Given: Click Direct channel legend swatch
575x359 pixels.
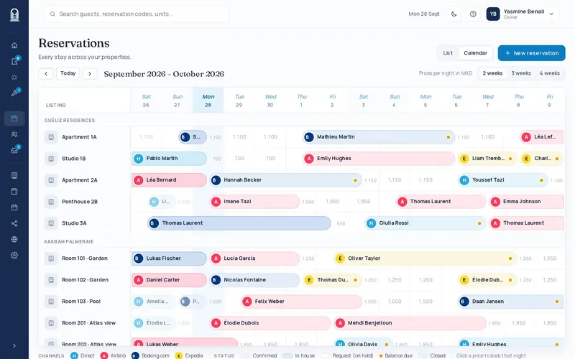Looking at the screenshot, I should (x=74, y=355).
